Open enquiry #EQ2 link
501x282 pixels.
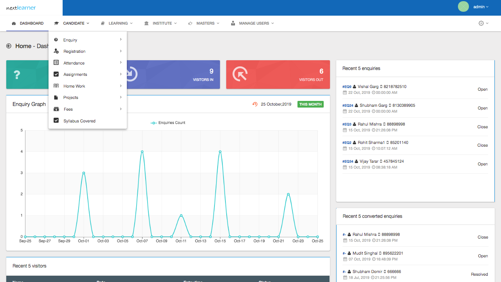click(347, 143)
